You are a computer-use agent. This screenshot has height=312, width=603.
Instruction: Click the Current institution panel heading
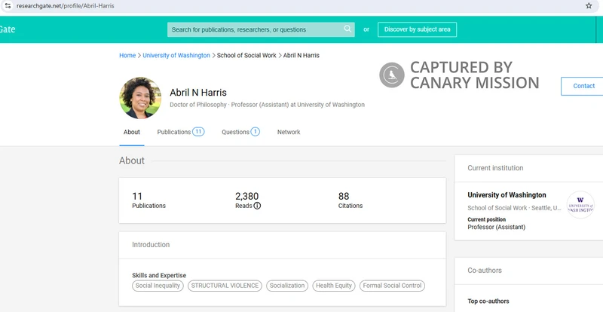tap(495, 168)
